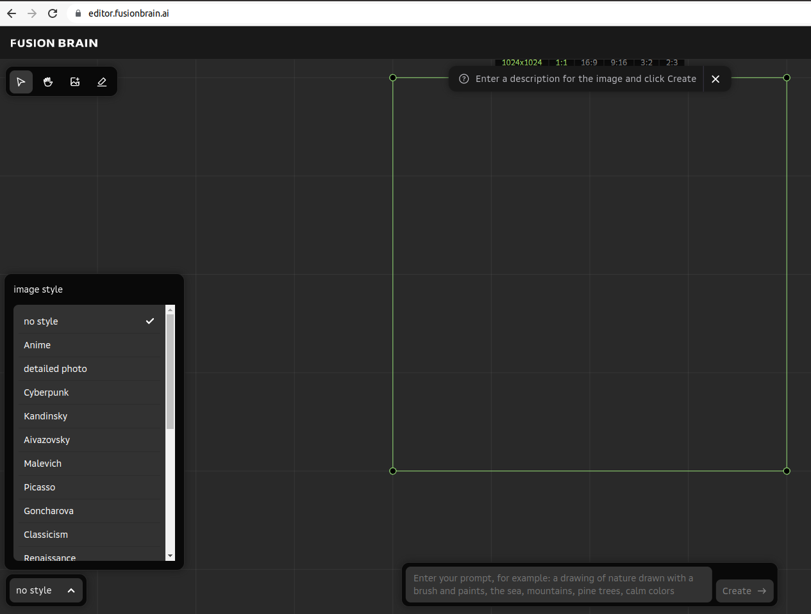Viewport: 811px width, 614px height.
Task: Click the add image tool icon
Action: pyautogui.click(x=75, y=82)
